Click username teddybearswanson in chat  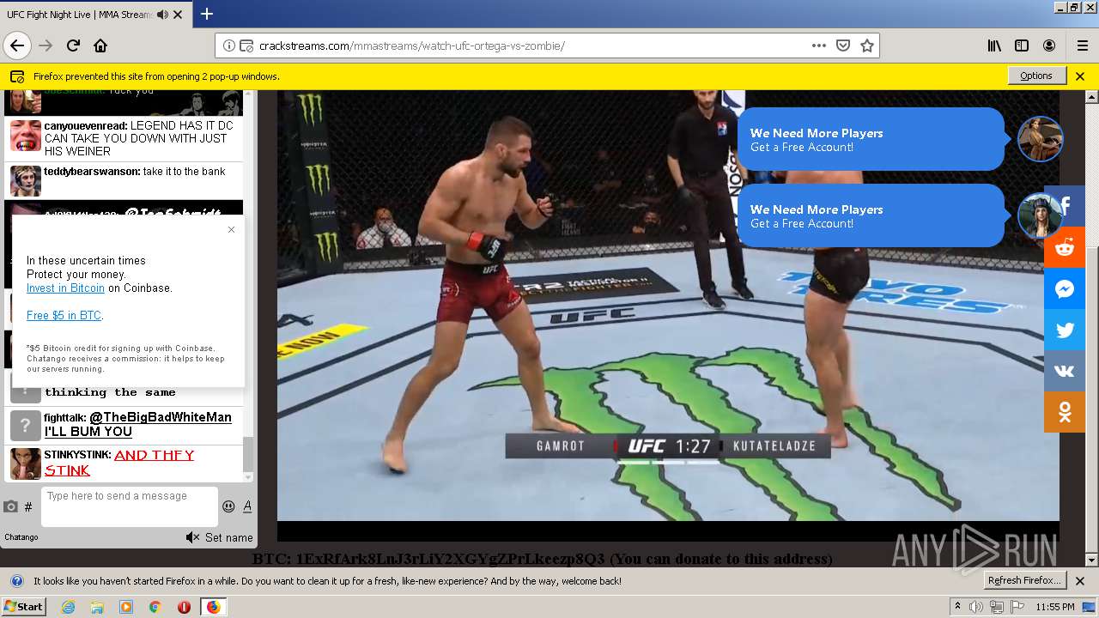[91, 172]
